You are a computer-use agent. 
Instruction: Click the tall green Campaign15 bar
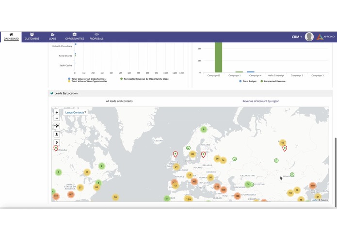tap(218, 57)
